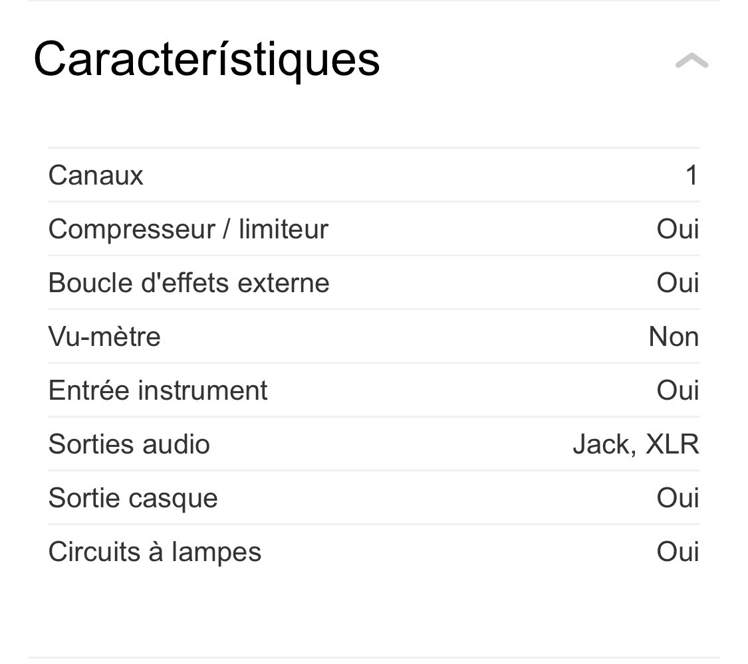Screen dimensions: 748x664
Task: Click the word Jack in Sorties audio
Action: [598, 445]
